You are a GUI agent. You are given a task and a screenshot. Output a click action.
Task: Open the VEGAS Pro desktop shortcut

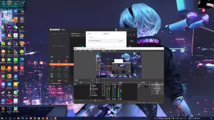pos(9,110)
